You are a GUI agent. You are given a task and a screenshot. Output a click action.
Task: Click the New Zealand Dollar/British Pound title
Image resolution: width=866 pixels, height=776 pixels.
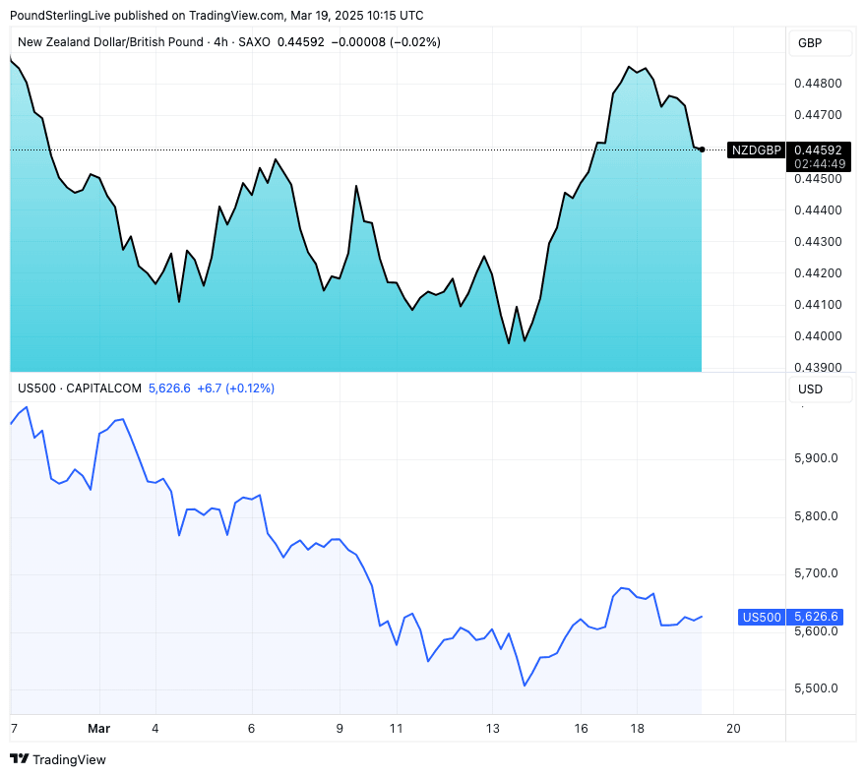pos(110,42)
